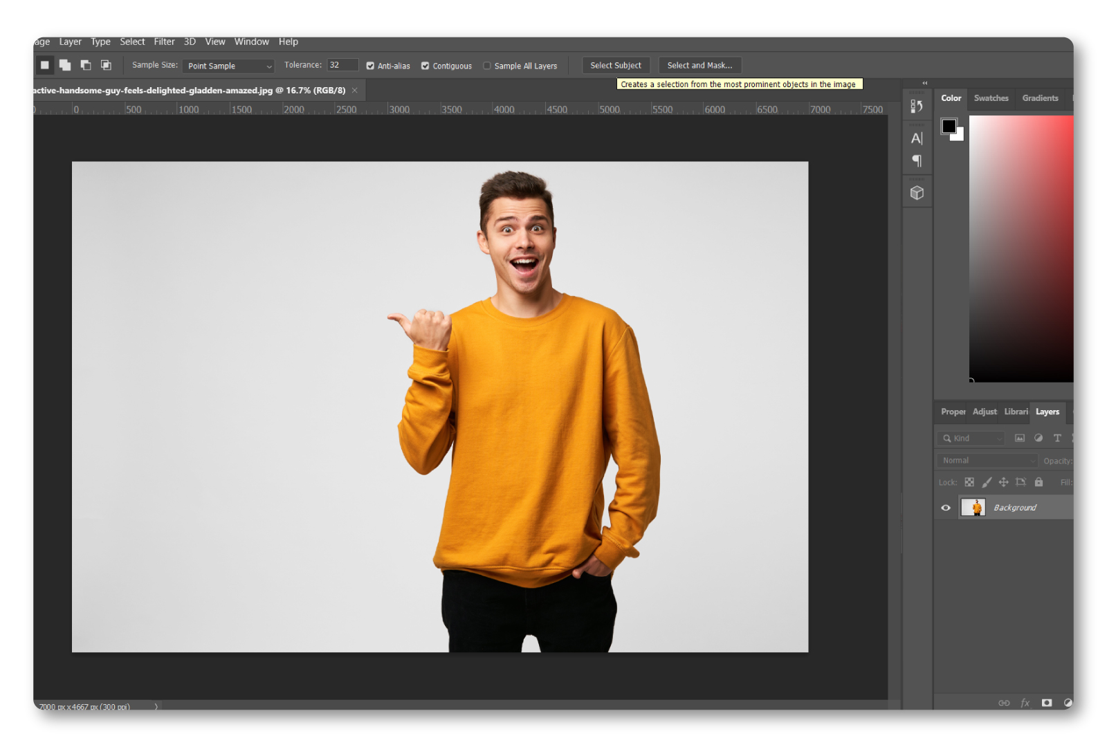Filter layers by type layers icon
The image size is (1107, 747).
point(1056,439)
